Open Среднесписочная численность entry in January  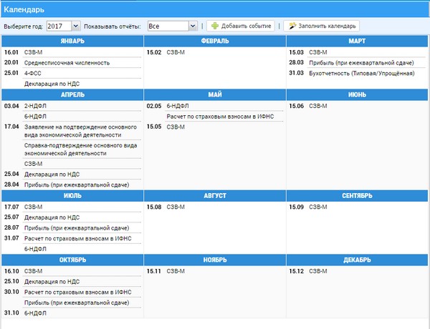tap(67, 63)
